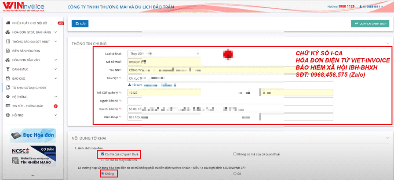394x180 pixels.
Task: Click the Tải danh download link
Action: pyautogui.click(x=135, y=85)
